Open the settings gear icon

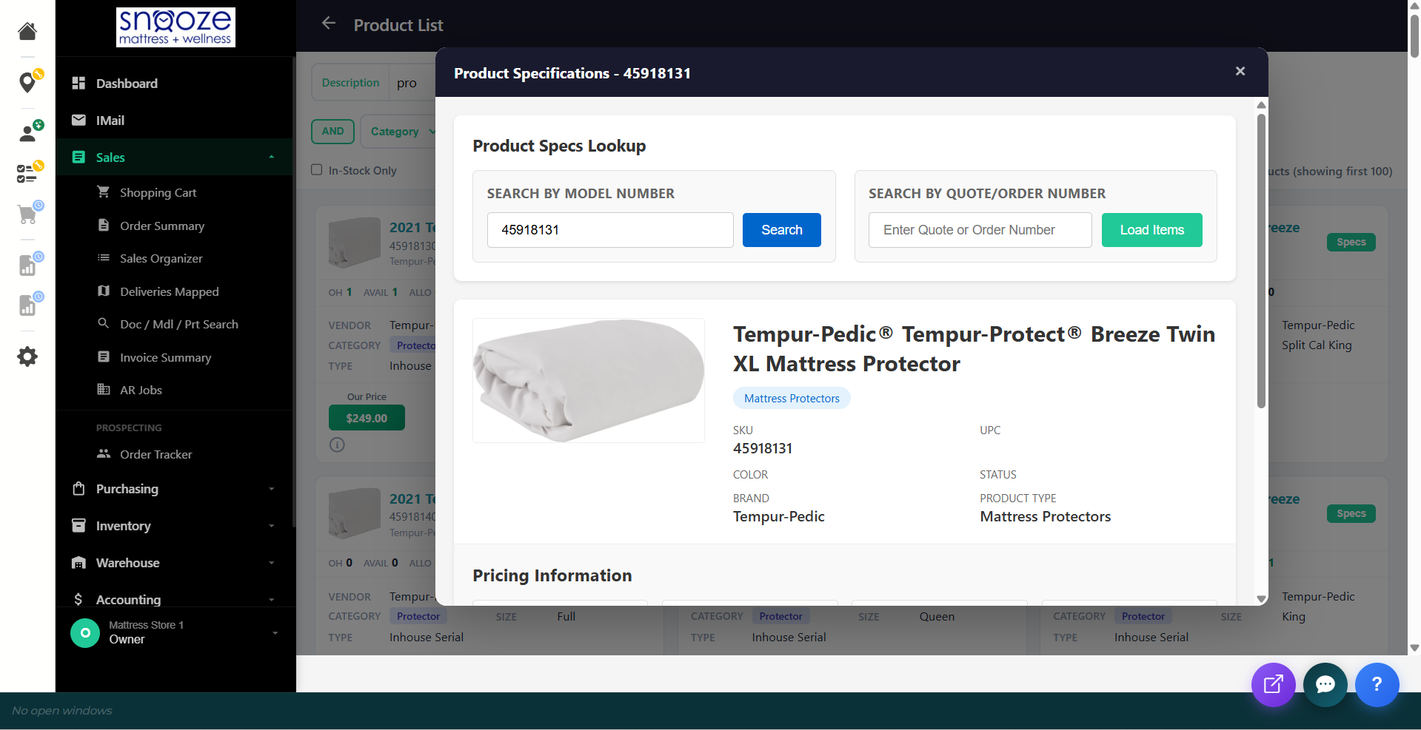[x=27, y=356]
